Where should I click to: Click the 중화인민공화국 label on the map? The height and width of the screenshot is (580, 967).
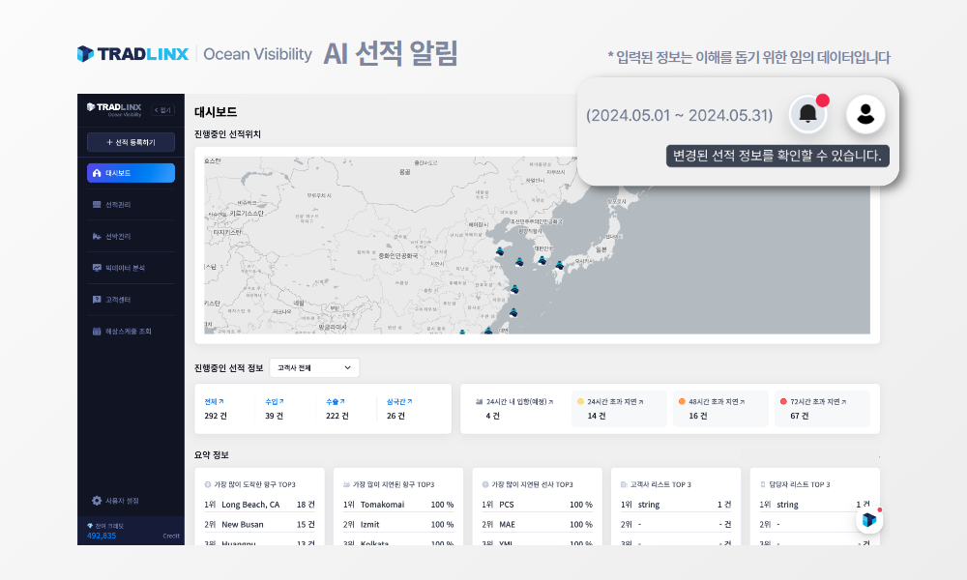pos(398,255)
